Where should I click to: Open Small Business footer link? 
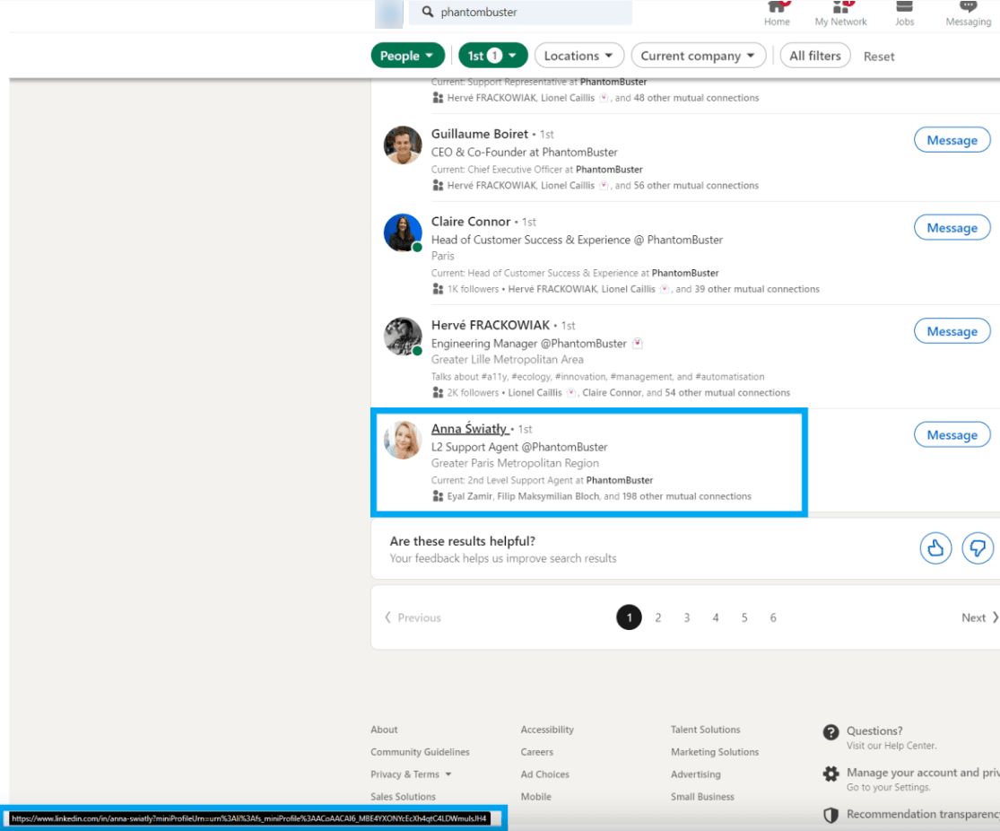pyautogui.click(x=702, y=797)
